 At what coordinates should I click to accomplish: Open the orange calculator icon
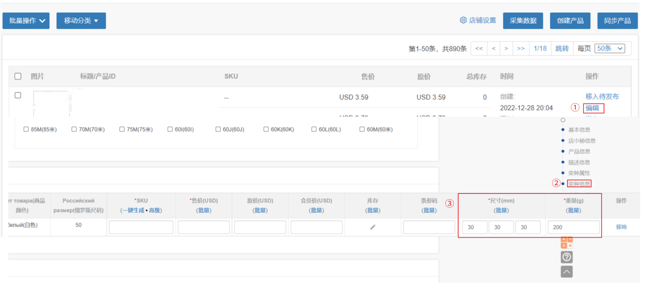566,242
